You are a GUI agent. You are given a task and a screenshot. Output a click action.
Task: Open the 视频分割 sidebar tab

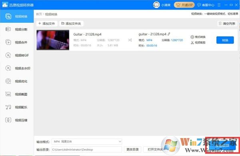[17, 29]
